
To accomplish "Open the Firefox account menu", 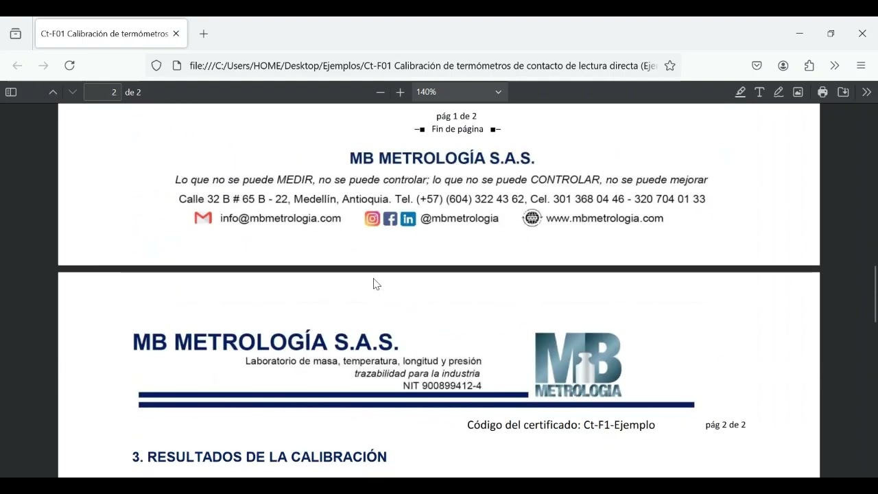I will [x=783, y=66].
